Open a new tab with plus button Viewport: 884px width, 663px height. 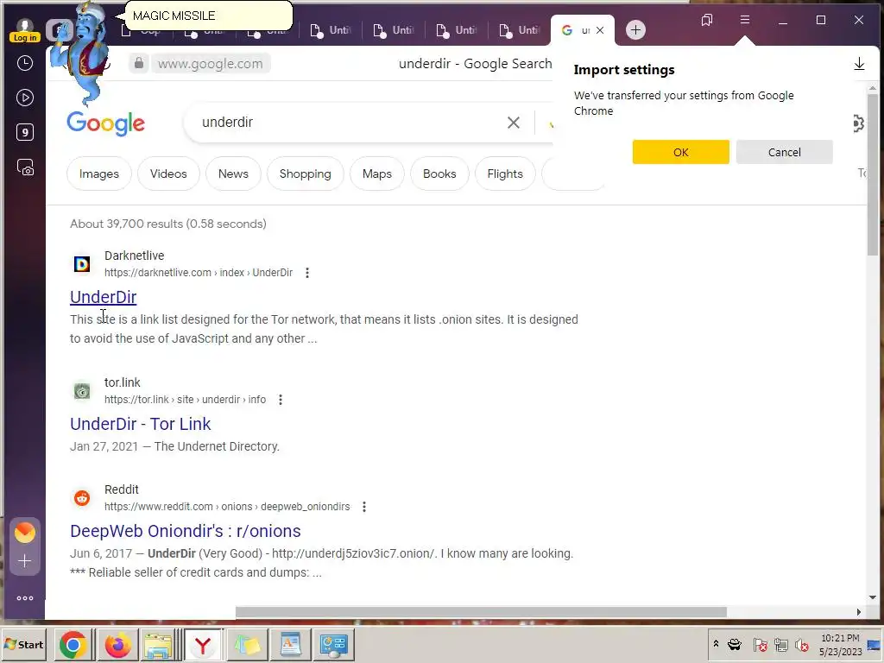coord(635,30)
